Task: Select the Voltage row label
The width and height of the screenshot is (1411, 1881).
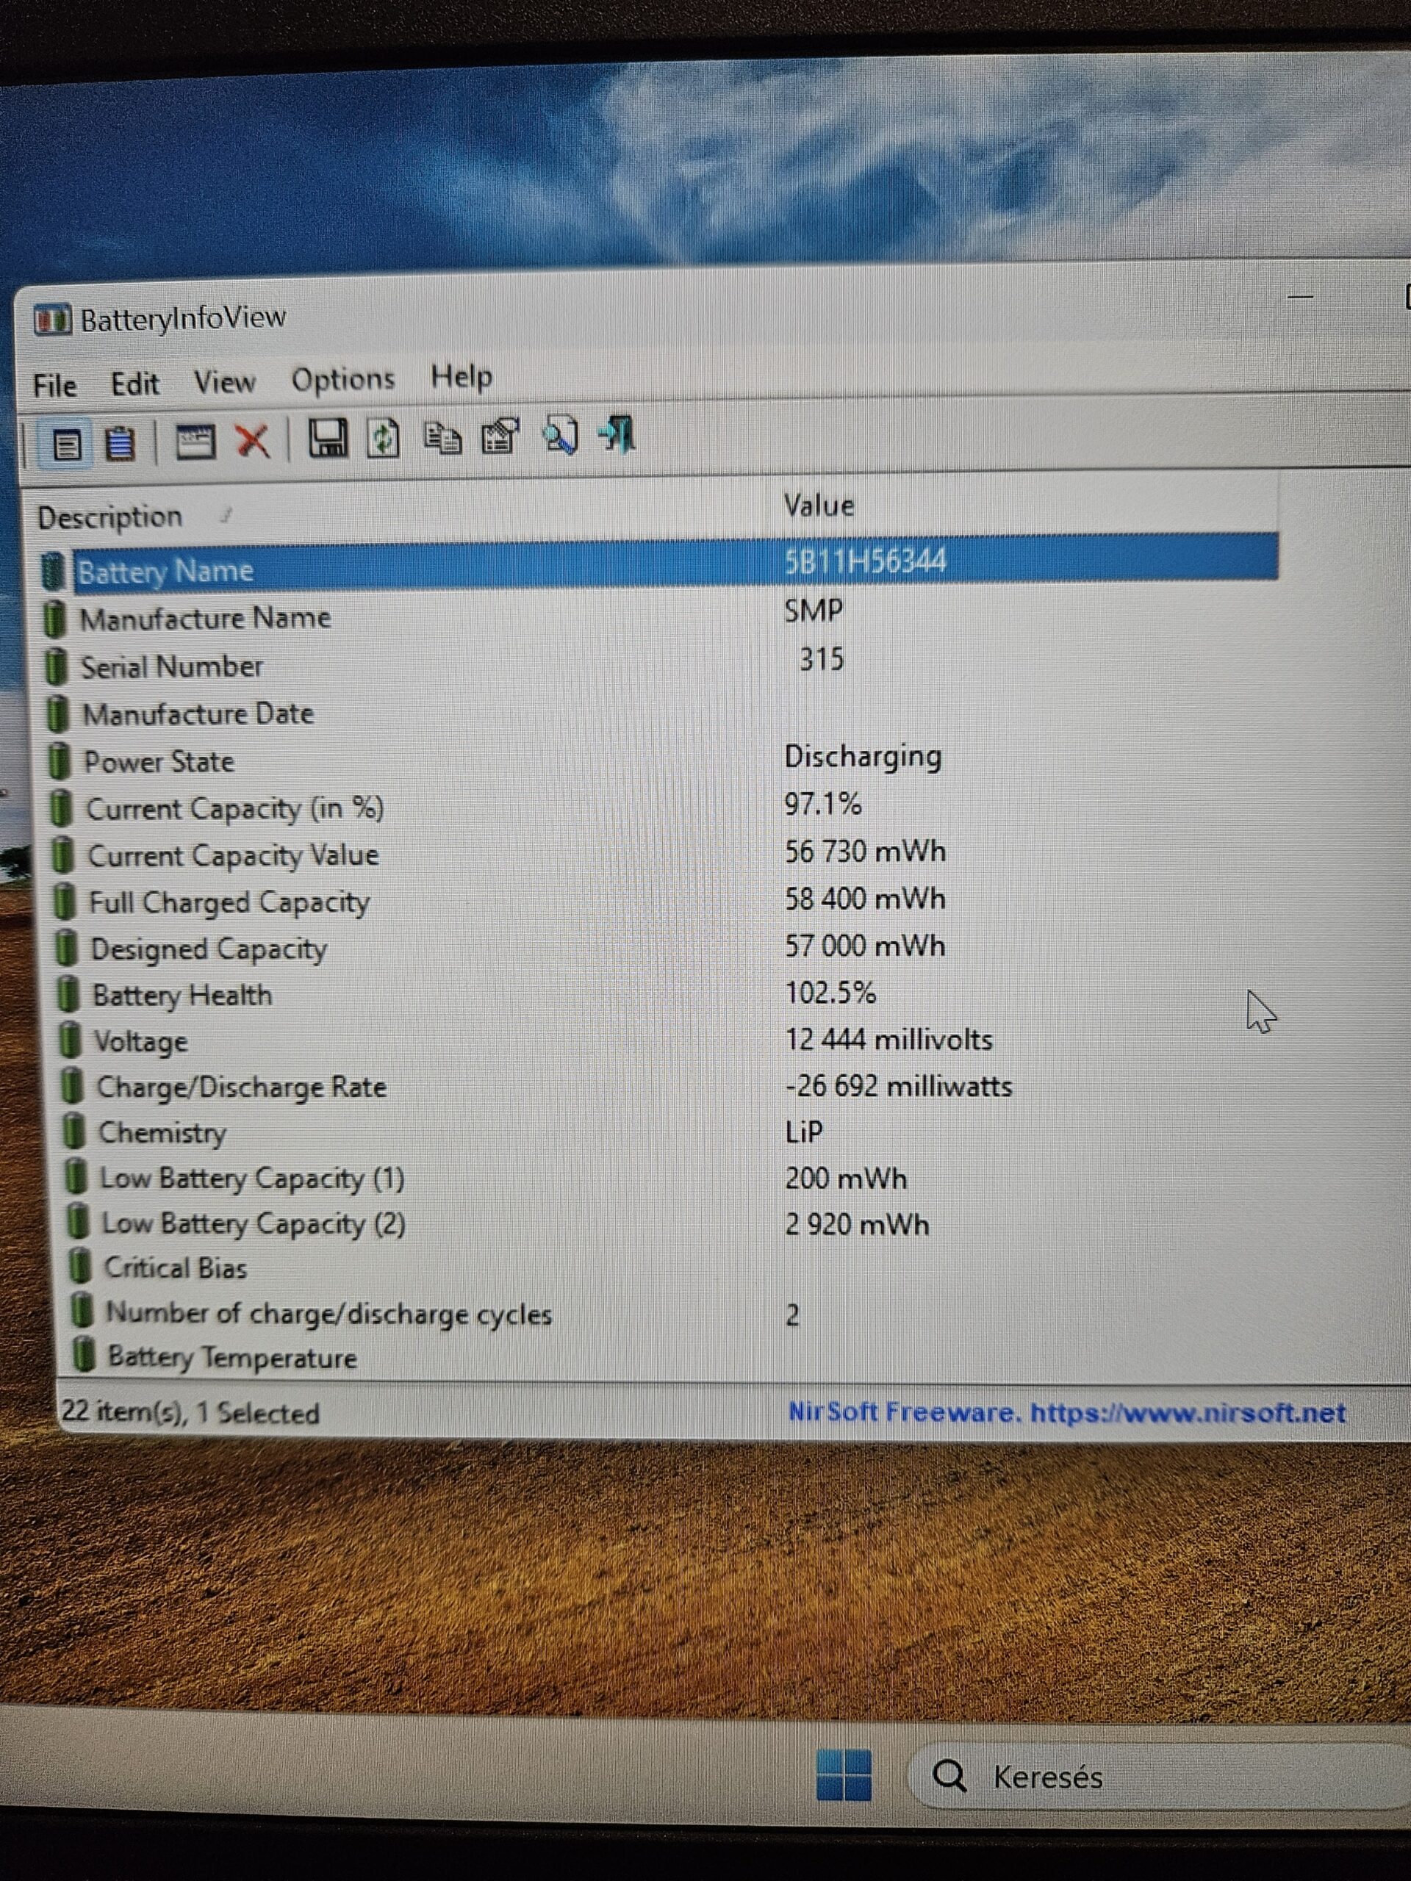Action: point(141,1042)
